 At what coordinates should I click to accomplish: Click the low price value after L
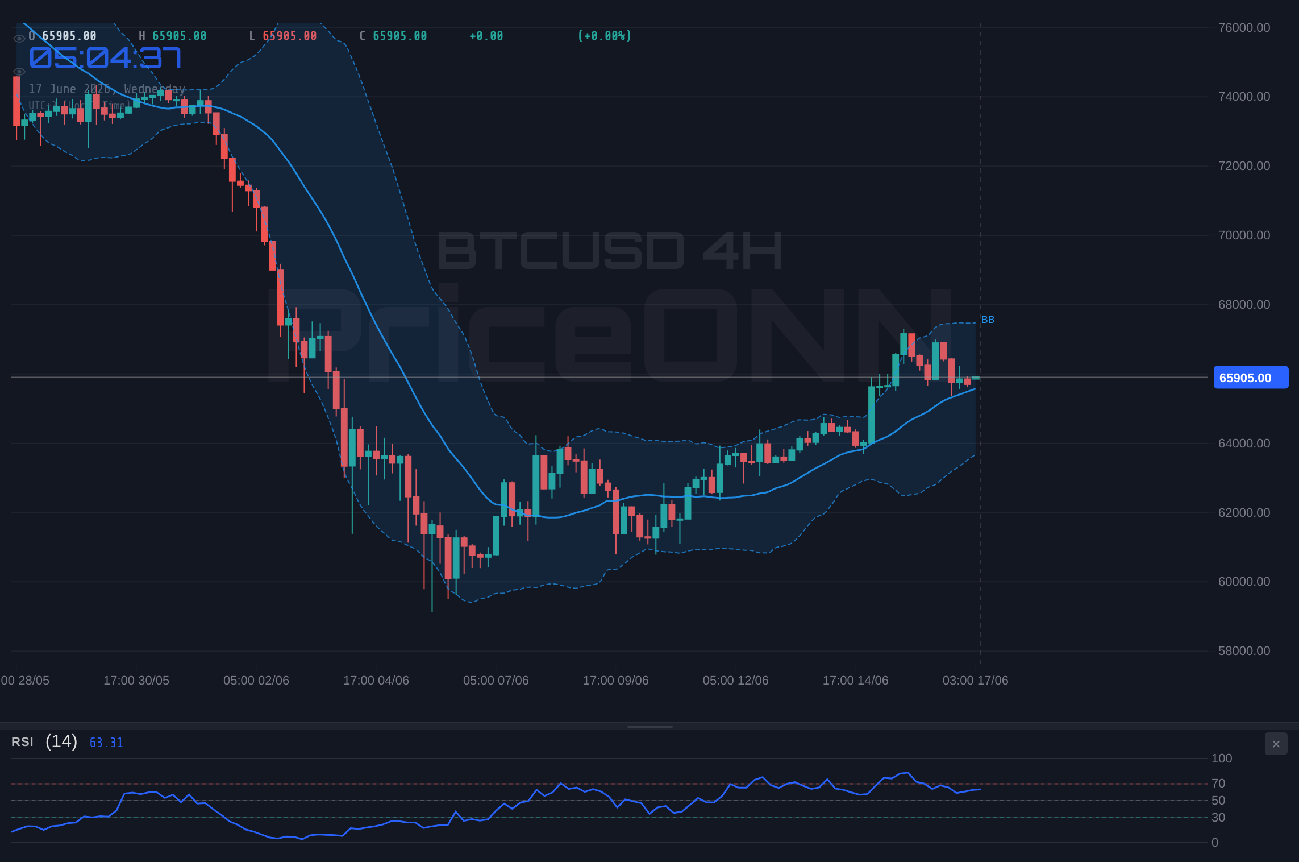[x=289, y=36]
